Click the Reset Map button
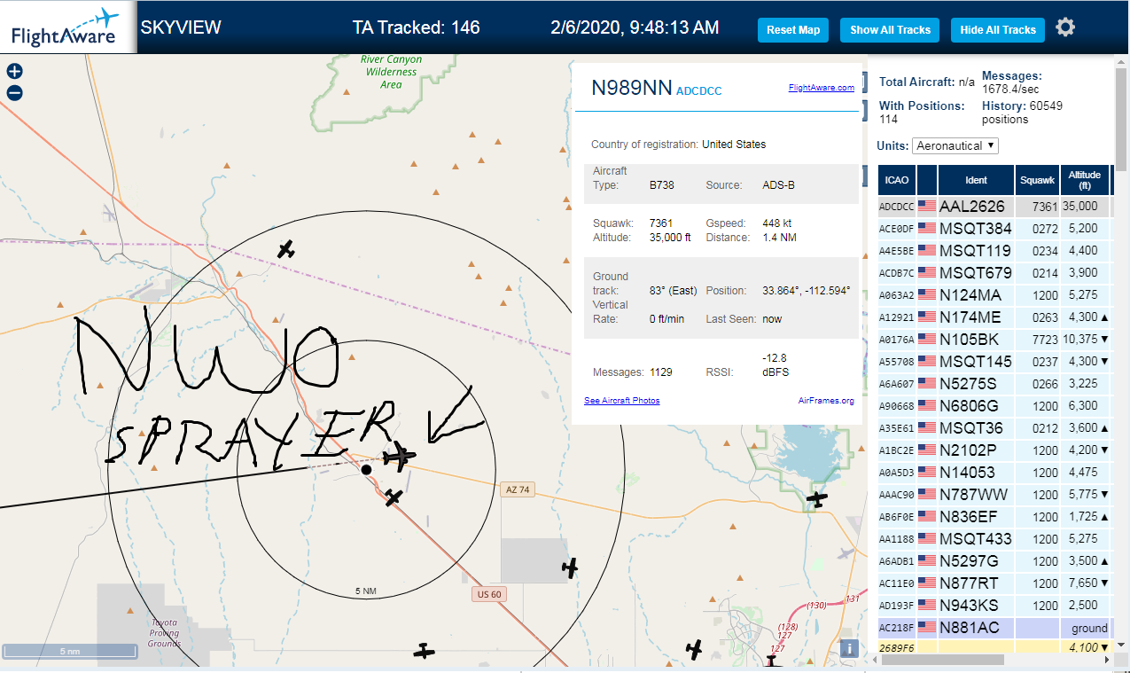Screen dimensions: 1130x673 tap(793, 29)
